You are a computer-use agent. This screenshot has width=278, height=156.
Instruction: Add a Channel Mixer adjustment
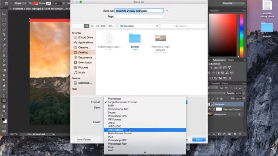point(227,73)
